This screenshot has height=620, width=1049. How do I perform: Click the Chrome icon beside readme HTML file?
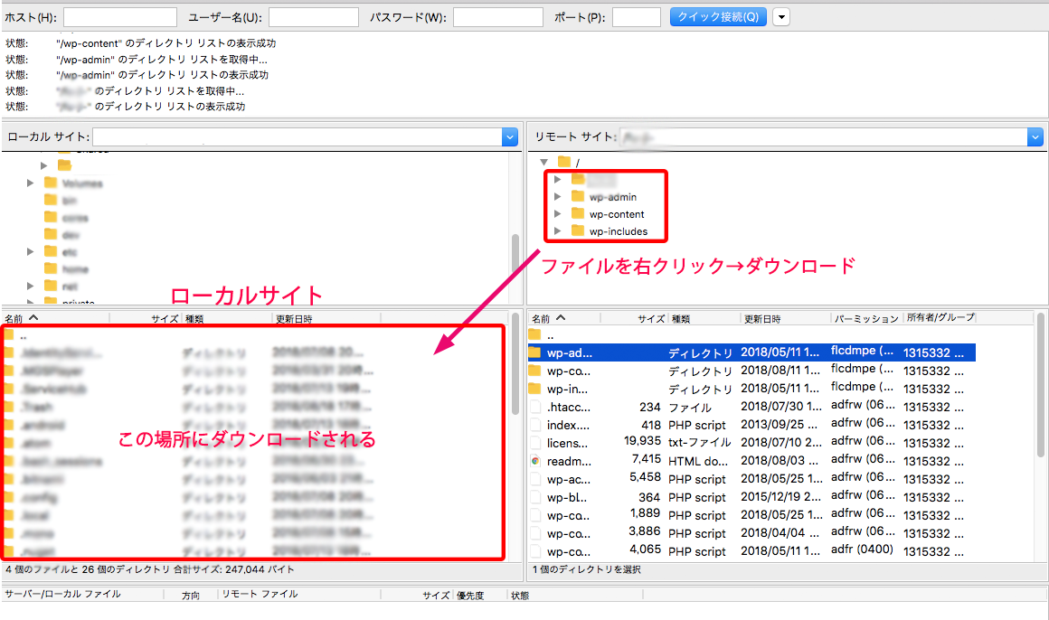pos(535,461)
